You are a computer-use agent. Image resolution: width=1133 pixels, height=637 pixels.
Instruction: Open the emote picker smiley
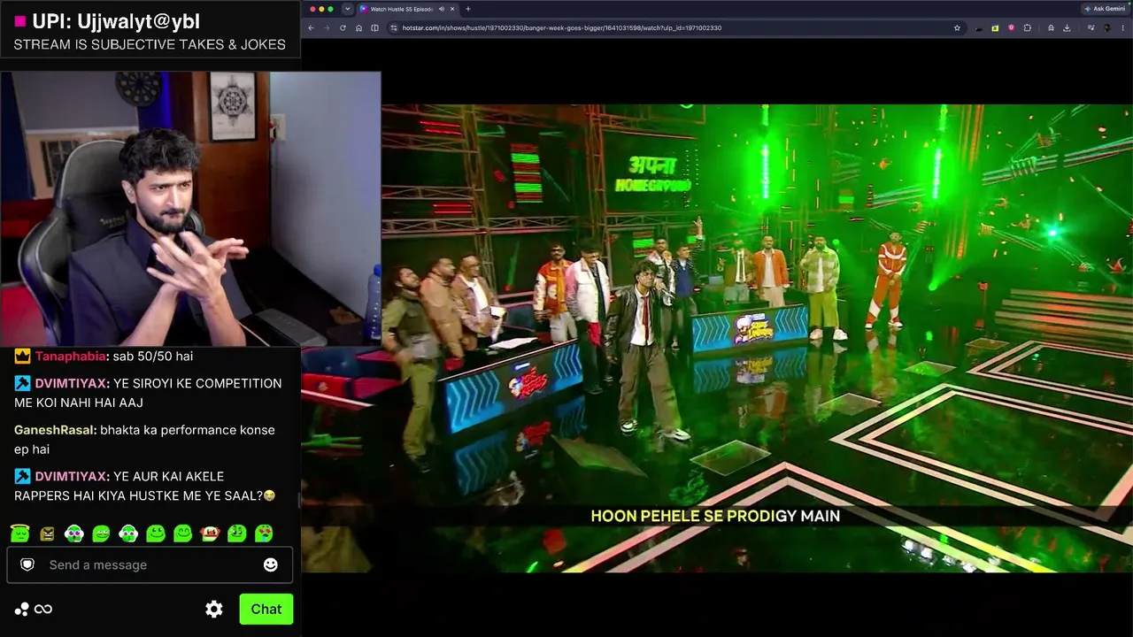tap(271, 564)
